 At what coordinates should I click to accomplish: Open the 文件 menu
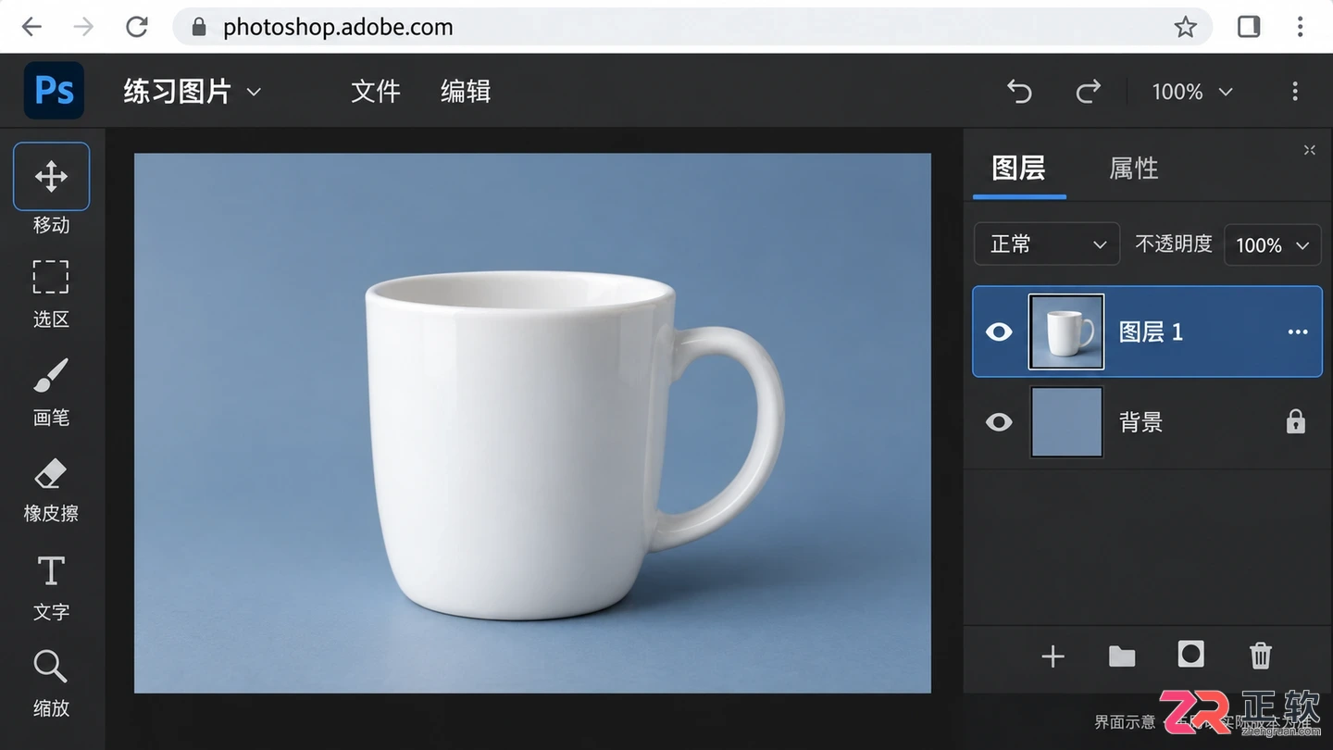376,92
